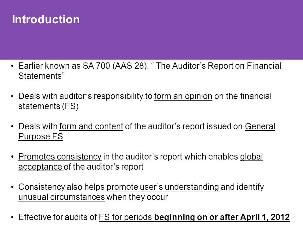
Task: Click underlined promote user's understanding text
Action: pyautogui.click(x=163, y=187)
